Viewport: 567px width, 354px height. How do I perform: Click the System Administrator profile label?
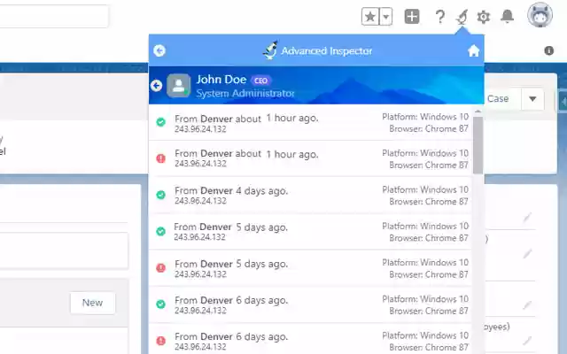tap(245, 94)
